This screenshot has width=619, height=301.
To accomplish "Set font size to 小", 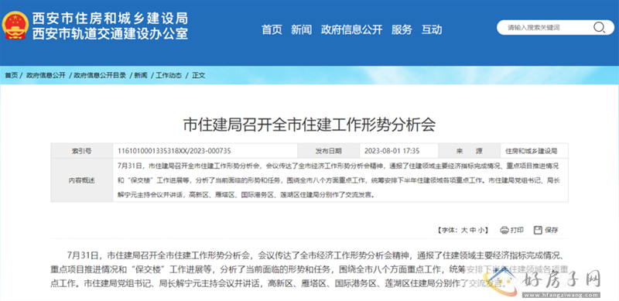I will (x=481, y=230).
